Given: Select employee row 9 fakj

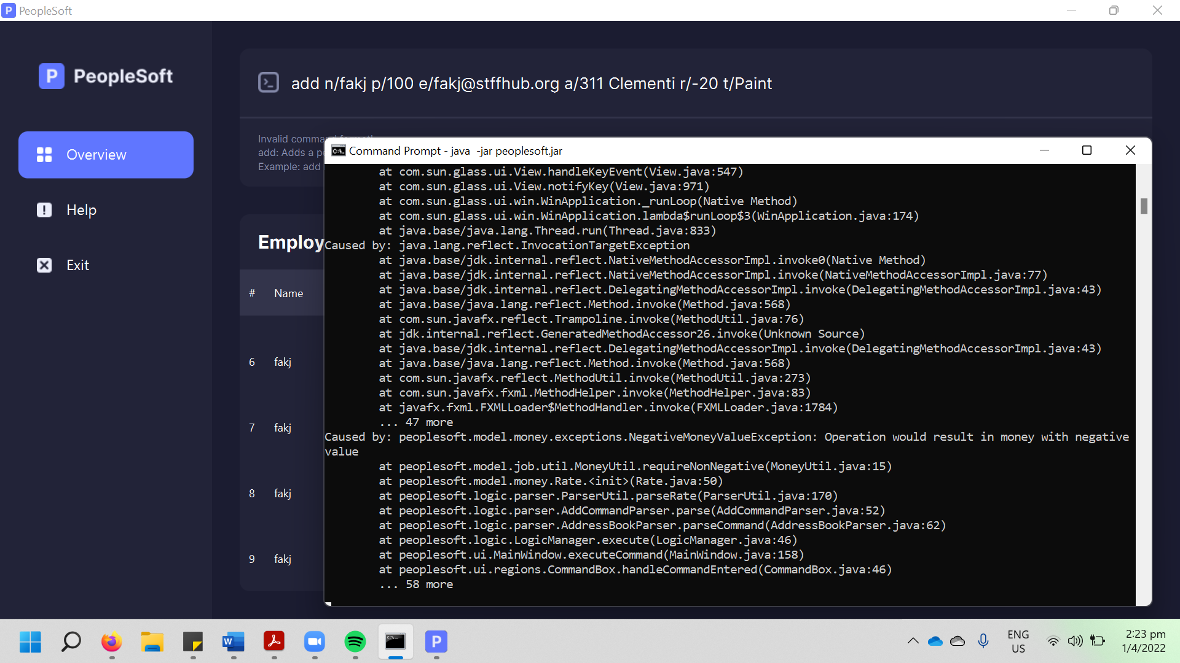Looking at the screenshot, I should pos(282,559).
